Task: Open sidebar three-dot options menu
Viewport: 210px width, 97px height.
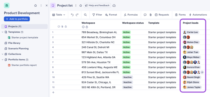Action: [x=41, y=6]
